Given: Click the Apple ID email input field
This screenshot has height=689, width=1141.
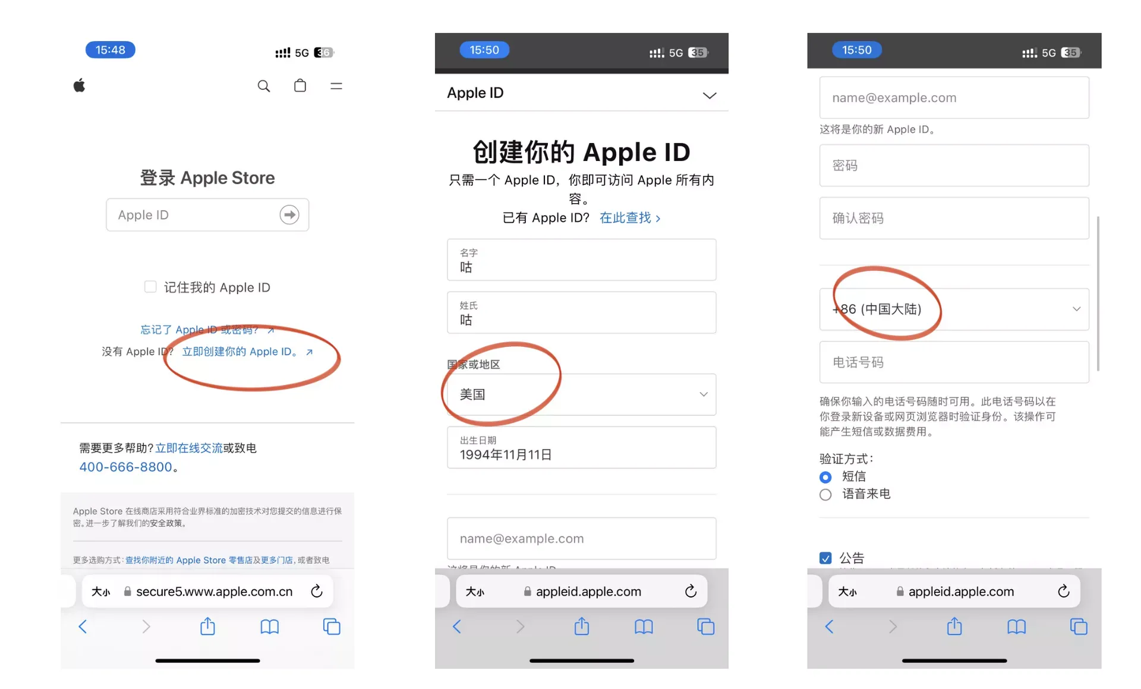Looking at the screenshot, I should pyautogui.click(x=954, y=96).
